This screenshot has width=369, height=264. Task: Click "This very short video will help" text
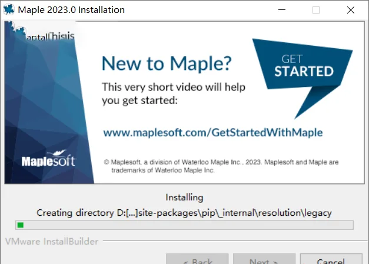174,87
